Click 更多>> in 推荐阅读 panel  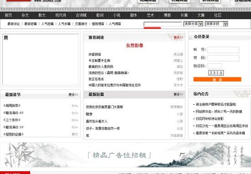point(178,38)
